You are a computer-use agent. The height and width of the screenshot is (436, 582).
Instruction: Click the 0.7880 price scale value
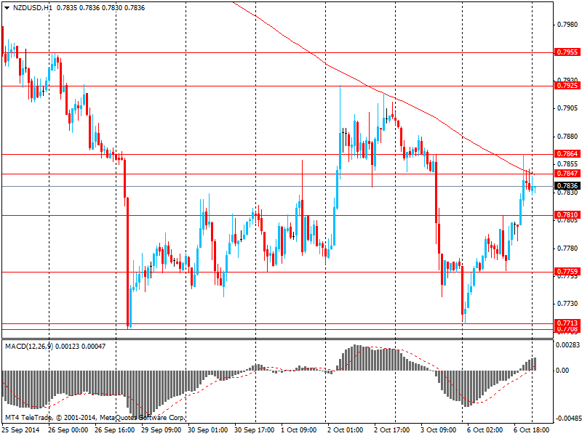click(567, 137)
